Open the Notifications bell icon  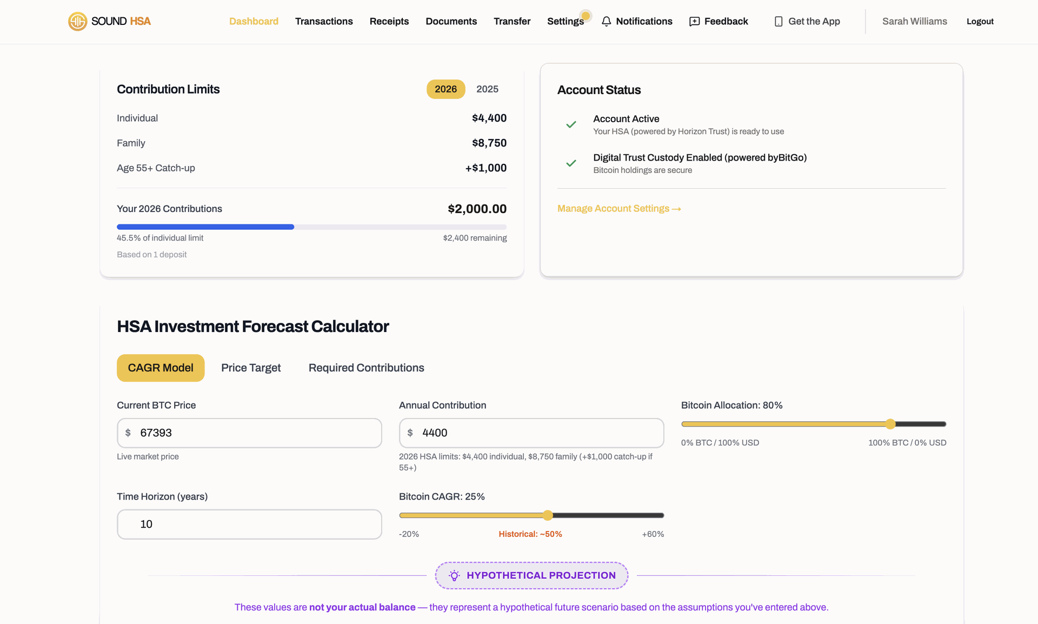[606, 21]
